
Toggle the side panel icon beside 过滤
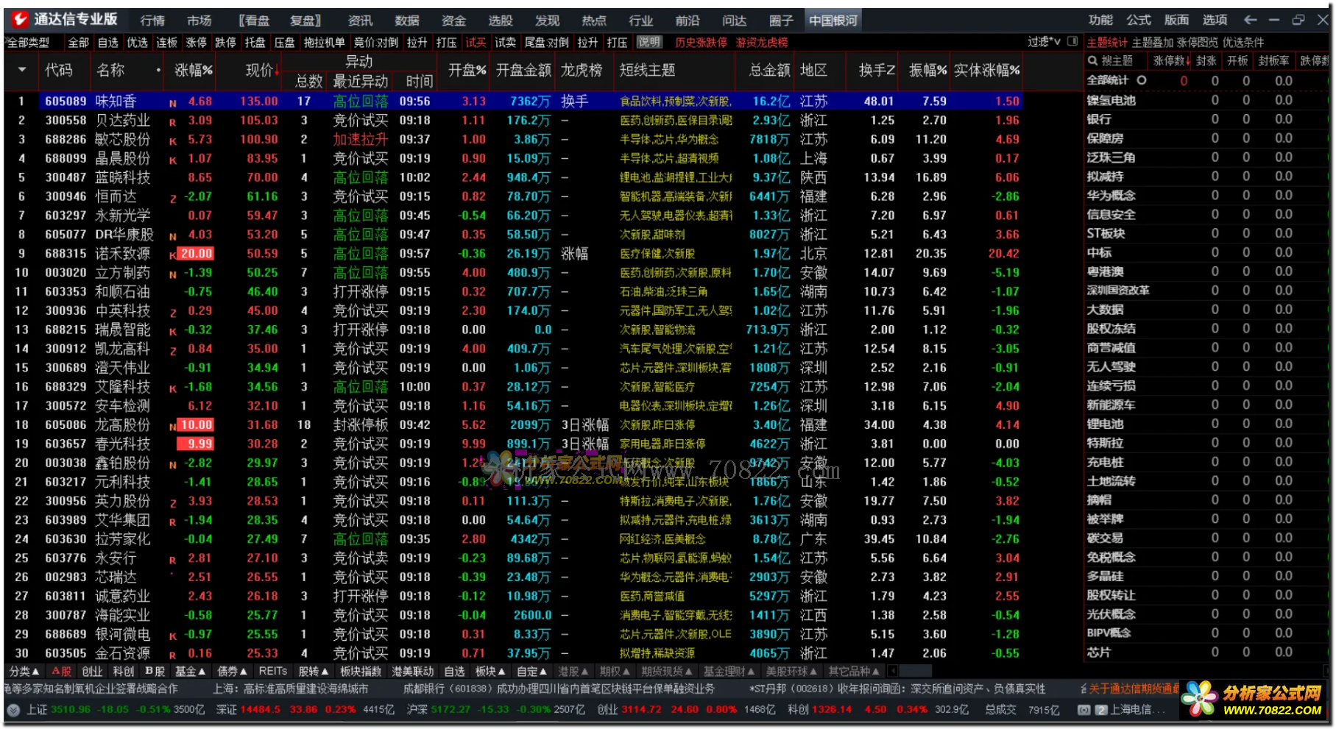tap(1072, 41)
